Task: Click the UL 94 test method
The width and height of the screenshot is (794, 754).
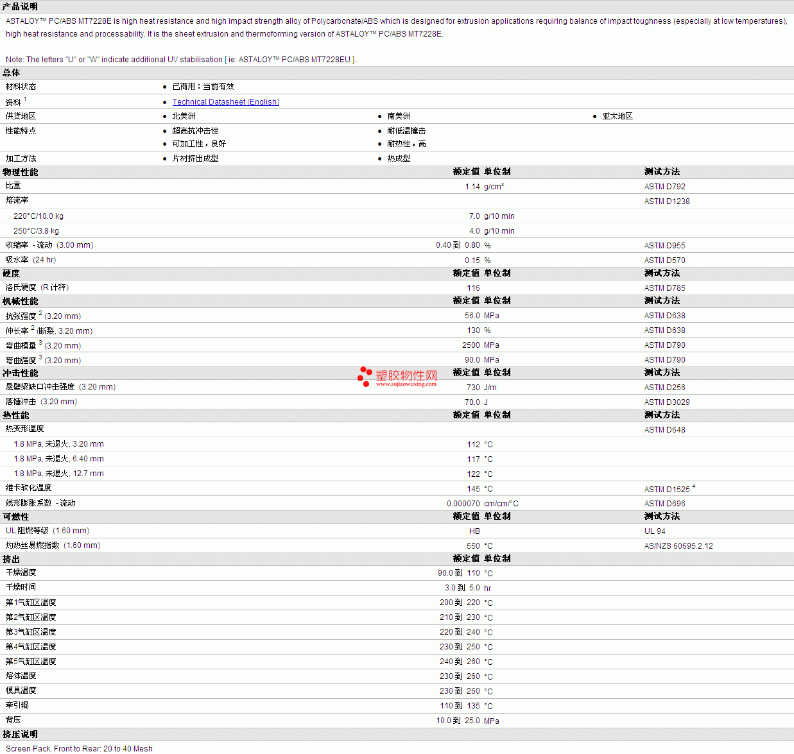Action: coord(655,531)
